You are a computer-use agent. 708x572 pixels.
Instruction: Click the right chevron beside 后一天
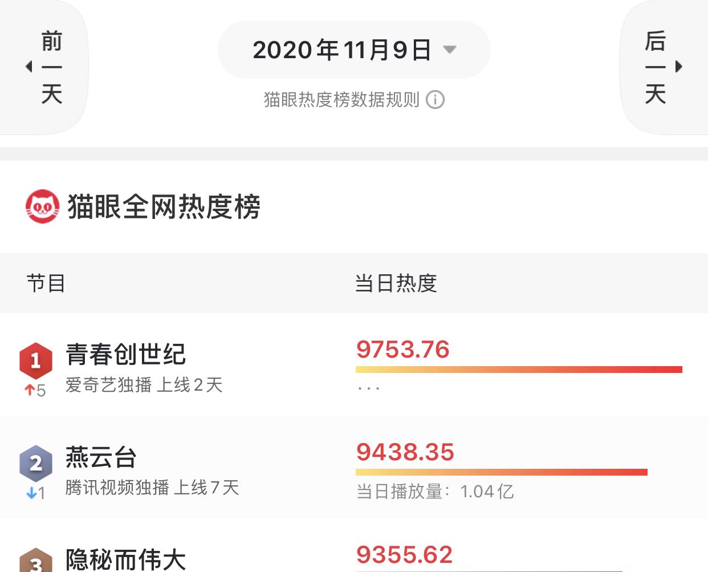click(679, 66)
